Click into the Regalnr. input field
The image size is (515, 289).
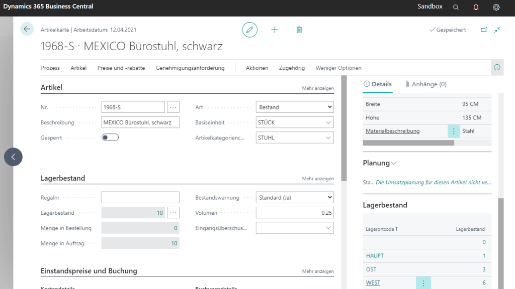[x=140, y=197]
